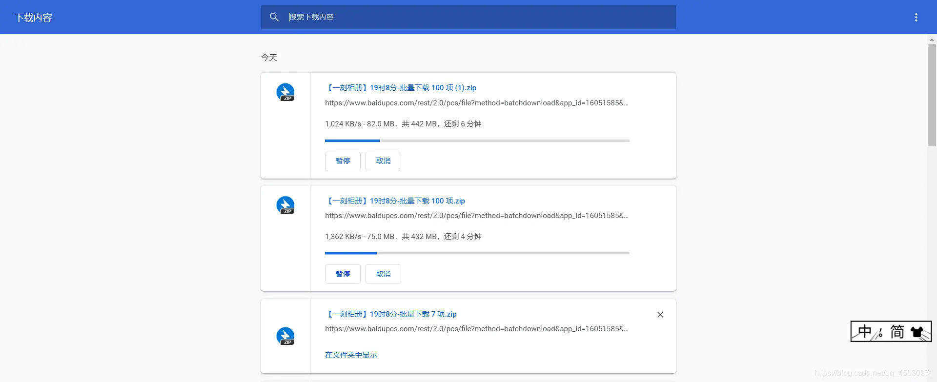Viewport: 937px width, 382px height.
Task: Click ZIP file icon of 100 项 (1).zip
Action: pos(285,92)
